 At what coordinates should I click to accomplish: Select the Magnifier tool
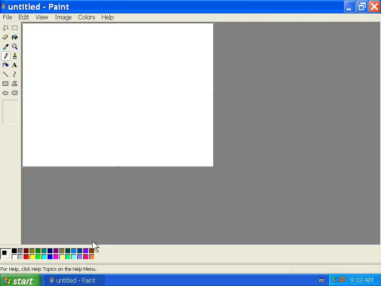pyautogui.click(x=15, y=47)
